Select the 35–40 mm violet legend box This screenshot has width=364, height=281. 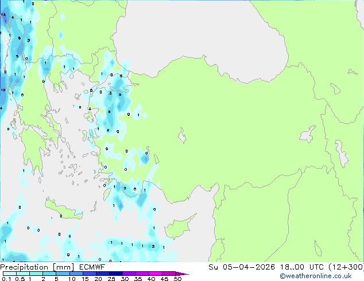point(142,274)
